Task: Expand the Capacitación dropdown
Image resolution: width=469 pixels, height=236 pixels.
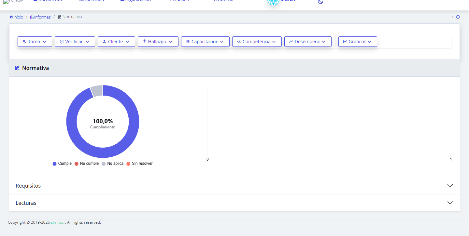Action: click(x=205, y=42)
